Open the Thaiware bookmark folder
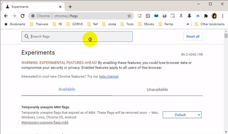The height and width of the screenshot is (134, 228). pyautogui.click(x=39, y=24)
